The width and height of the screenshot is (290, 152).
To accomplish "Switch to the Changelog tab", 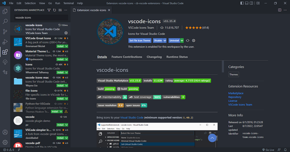I will coord(154,57).
